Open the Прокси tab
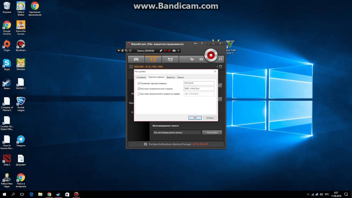Image resolution: width=352 pixels, height=198 pixels. [x=180, y=77]
